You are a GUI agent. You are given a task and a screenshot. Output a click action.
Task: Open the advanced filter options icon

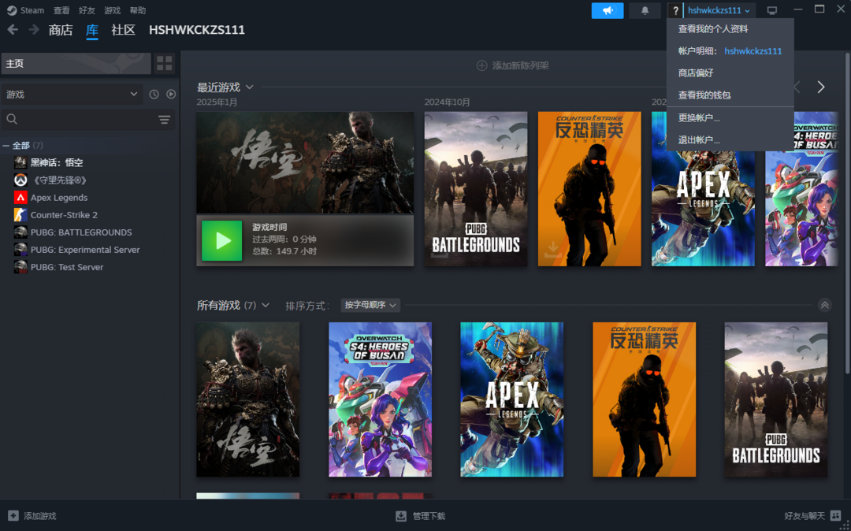165,120
